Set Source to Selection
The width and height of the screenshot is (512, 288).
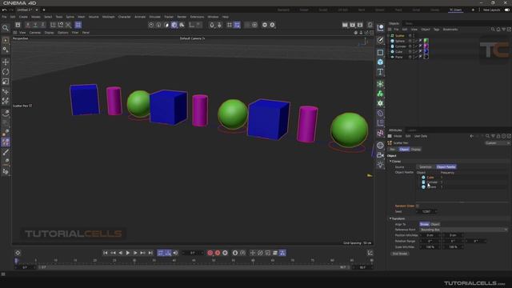click(x=426, y=167)
